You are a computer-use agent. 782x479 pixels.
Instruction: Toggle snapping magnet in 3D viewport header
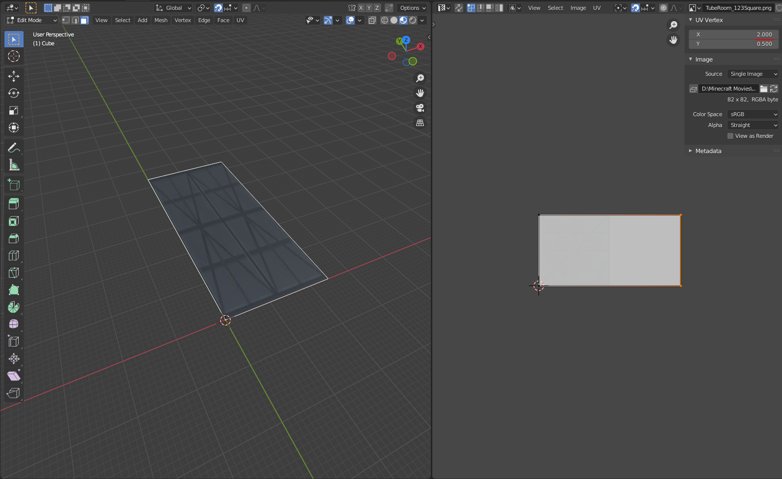218,8
